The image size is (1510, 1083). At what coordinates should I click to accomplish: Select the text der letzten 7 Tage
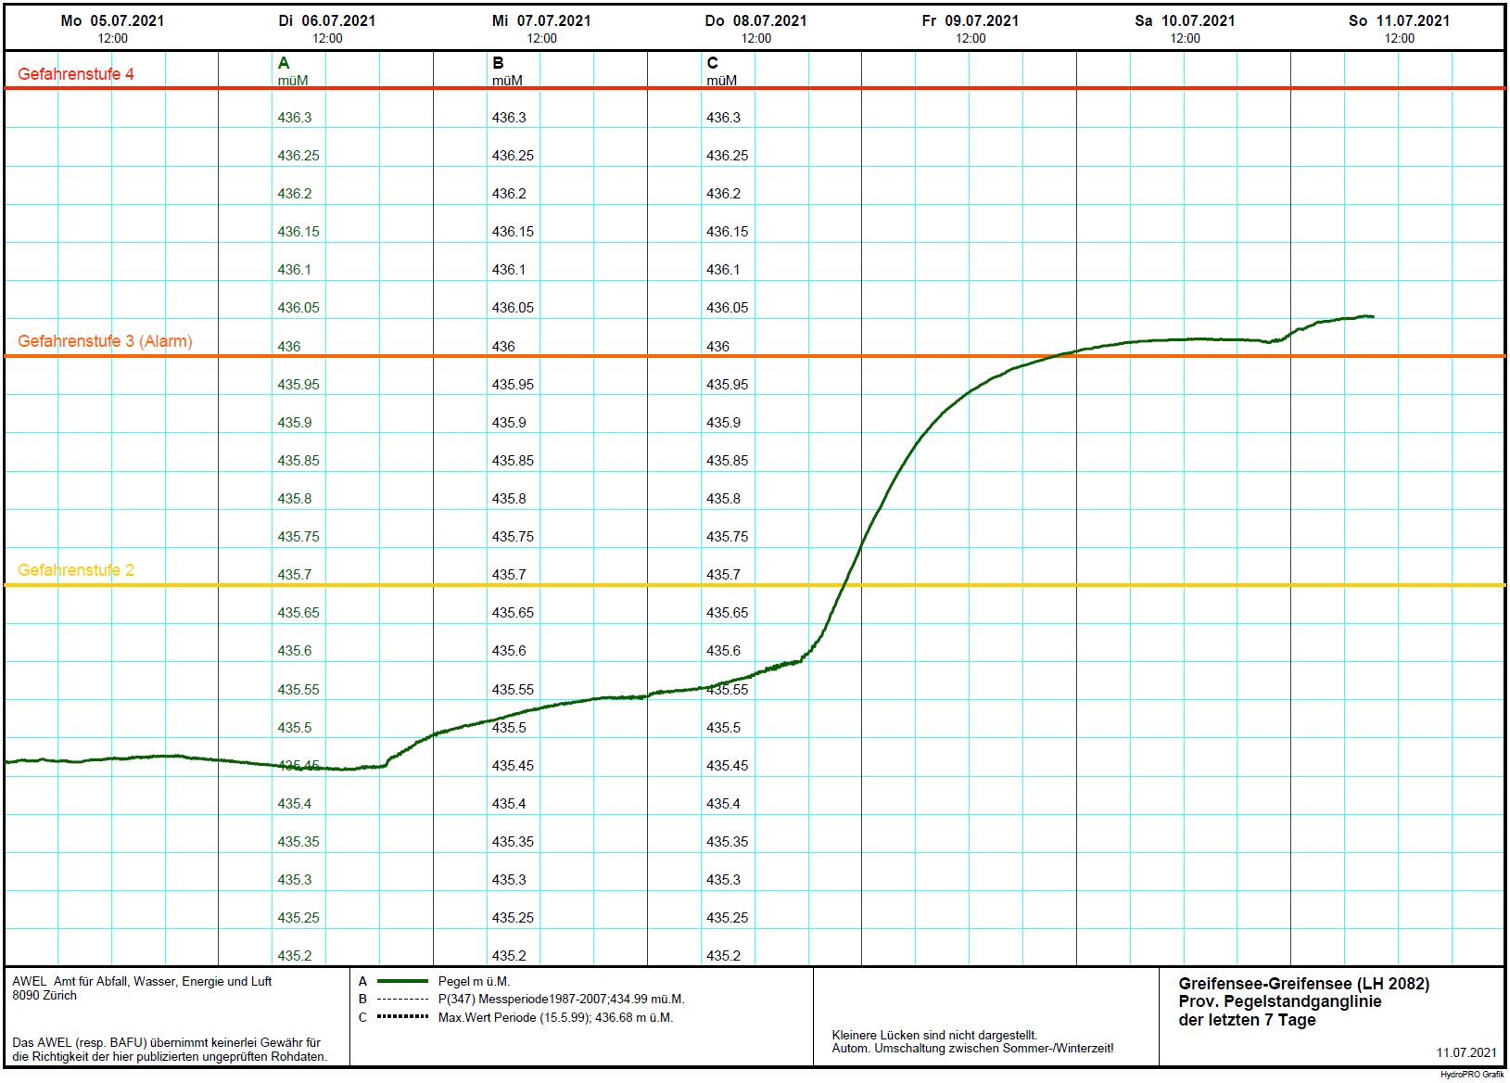pyautogui.click(x=1247, y=1020)
